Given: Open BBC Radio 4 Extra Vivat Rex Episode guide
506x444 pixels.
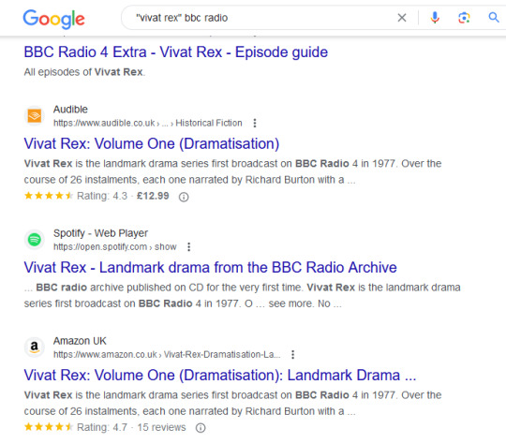Looking at the screenshot, I should coord(176,52).
